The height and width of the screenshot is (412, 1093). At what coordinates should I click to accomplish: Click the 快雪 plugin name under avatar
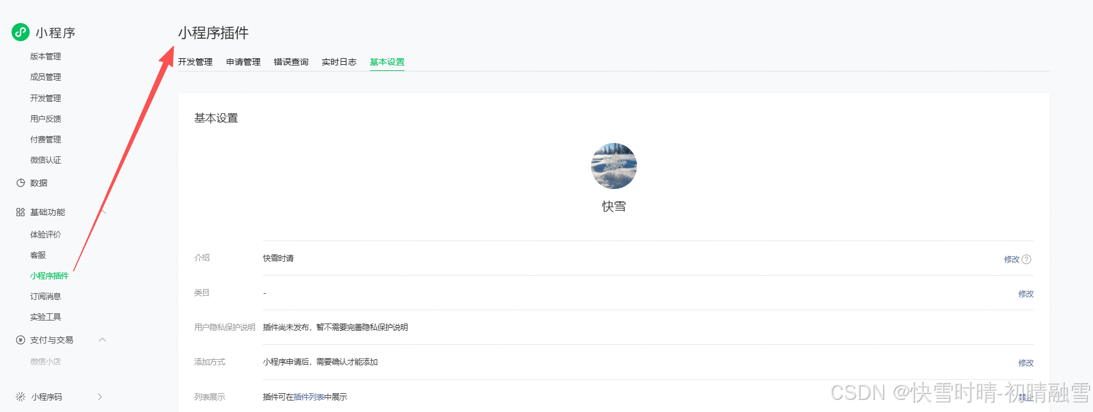click(614, 207)
